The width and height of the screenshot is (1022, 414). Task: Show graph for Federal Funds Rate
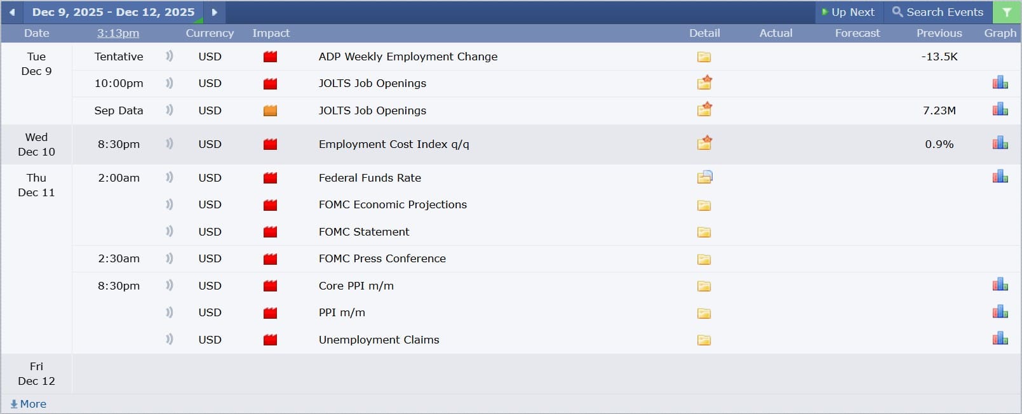click(x=1000, y=177)
